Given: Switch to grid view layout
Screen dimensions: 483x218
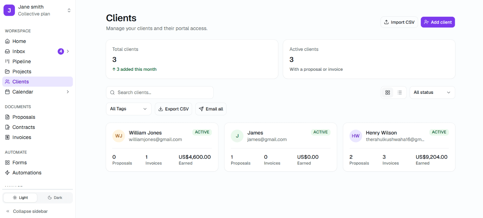Looking at the screenshot, I should click(x=387, y=93).
